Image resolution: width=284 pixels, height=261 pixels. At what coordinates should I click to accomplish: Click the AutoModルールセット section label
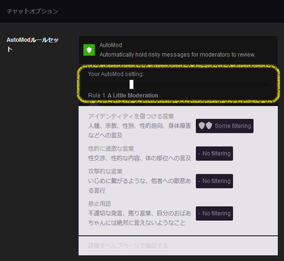(33, 44)
